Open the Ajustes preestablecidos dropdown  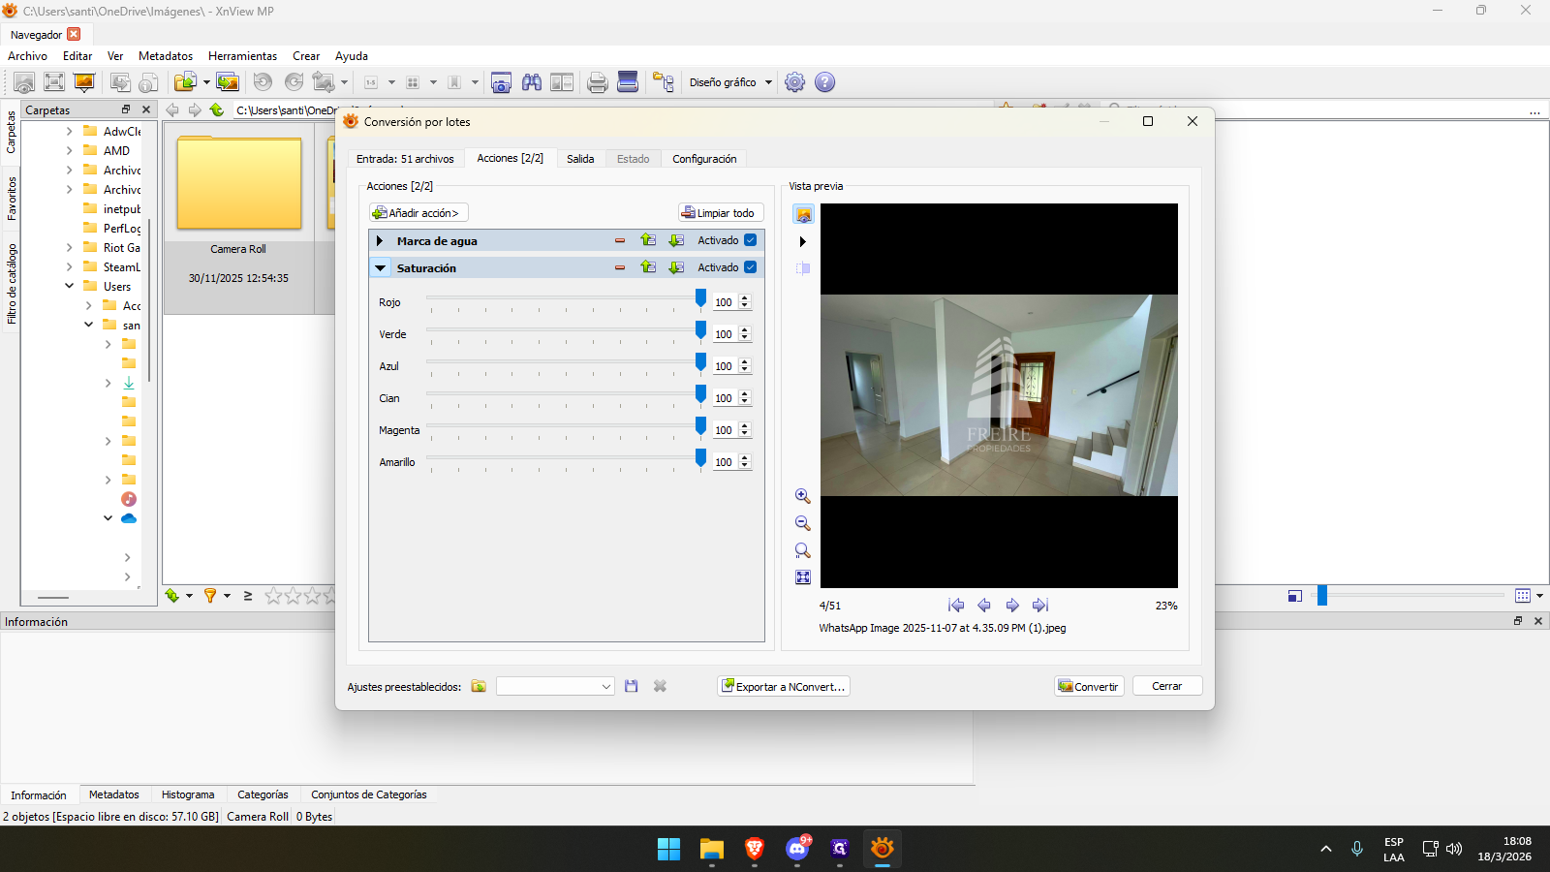click(x=555, y=686)
